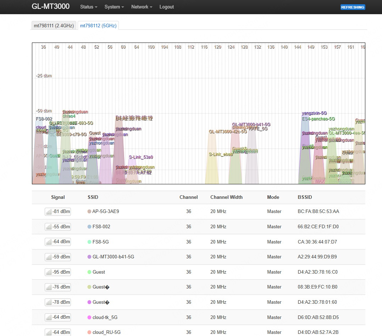Screen dimensions: 382x336
Task: Click the yangzixin-5G label in the channel graph
Action: (x=314, y=113)
